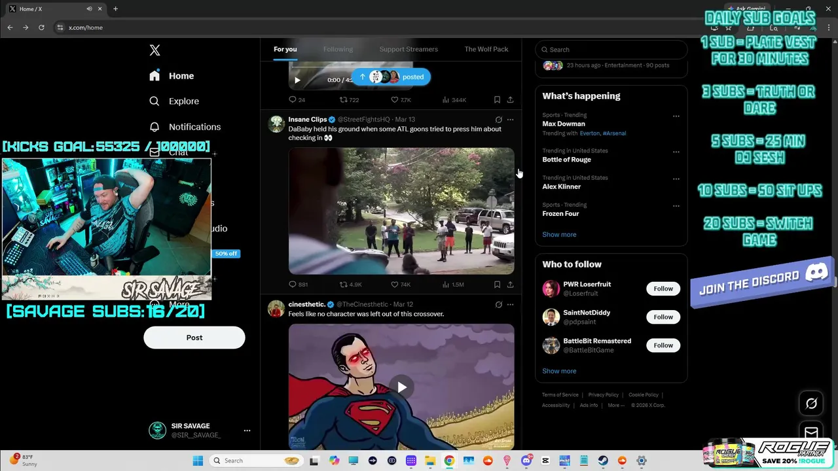Open SIR SAVAGE account avatar
This screenshot has width=838, height=471.
157,430
